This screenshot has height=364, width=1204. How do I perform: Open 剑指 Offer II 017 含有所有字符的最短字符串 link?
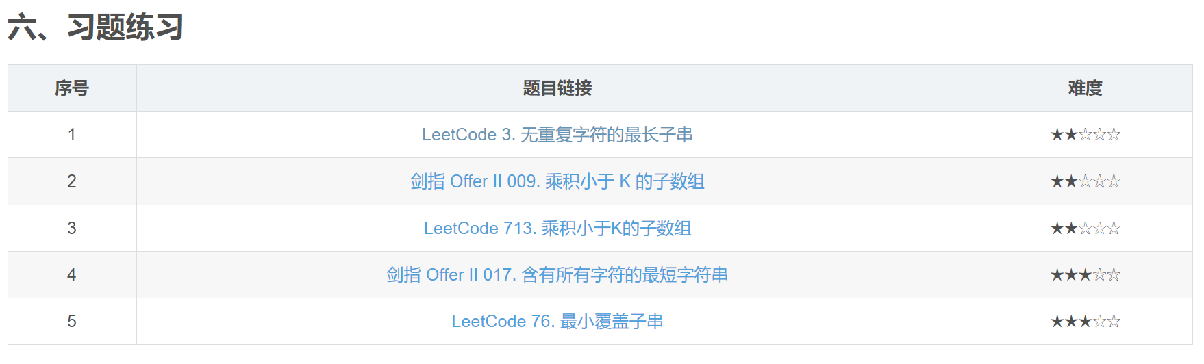pyautogui.click(x=557, y=275)
